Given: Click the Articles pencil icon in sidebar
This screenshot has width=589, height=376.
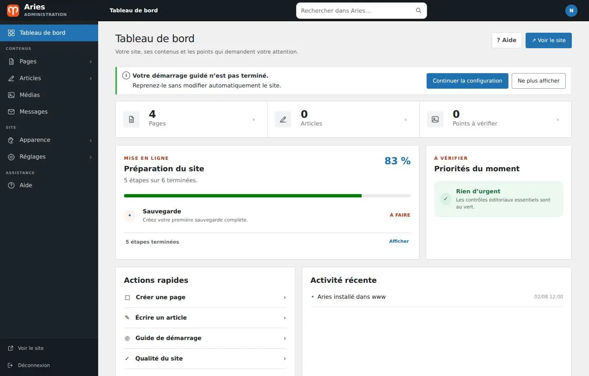Looking at the screenshot, I should (x=11, y=78).
